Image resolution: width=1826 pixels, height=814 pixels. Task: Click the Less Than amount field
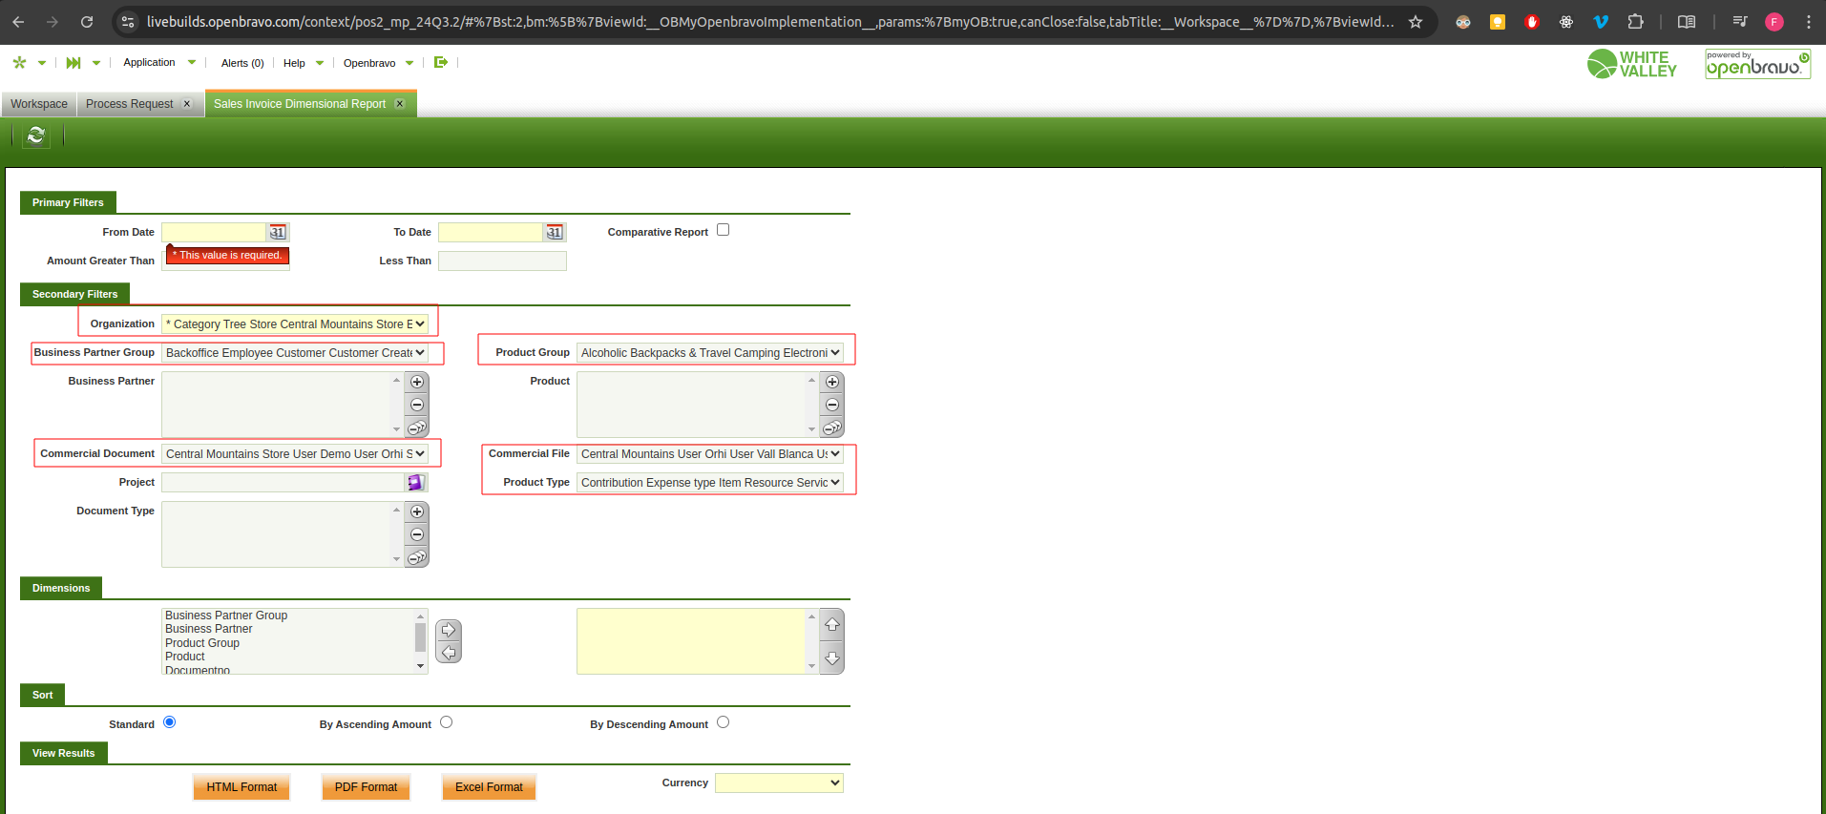tap(502, 261)
